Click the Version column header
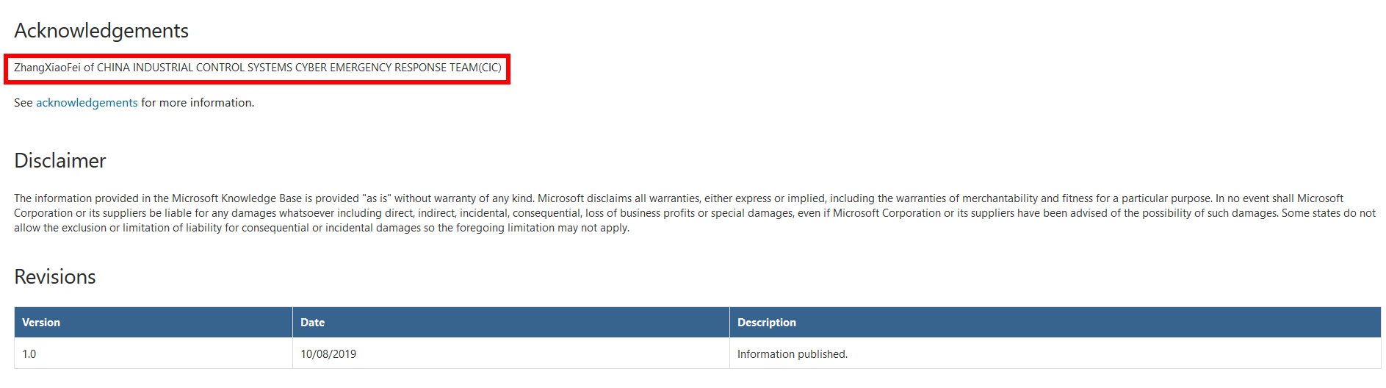Image resolution: width=1386 pixels, height=388 pixels. (x=41, y=323)
